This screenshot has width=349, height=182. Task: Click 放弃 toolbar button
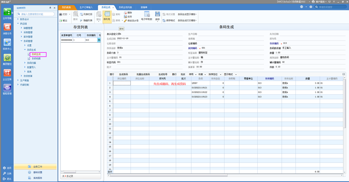pyautogui.click(x=128, y=17)
